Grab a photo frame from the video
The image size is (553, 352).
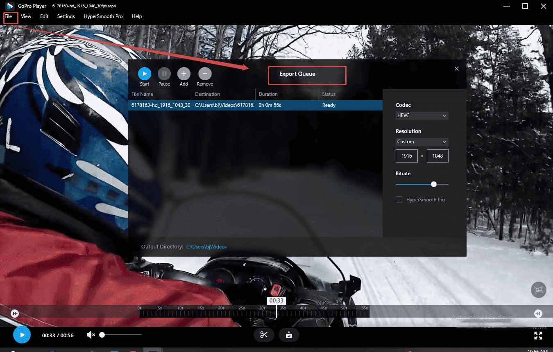coord(289,334)
